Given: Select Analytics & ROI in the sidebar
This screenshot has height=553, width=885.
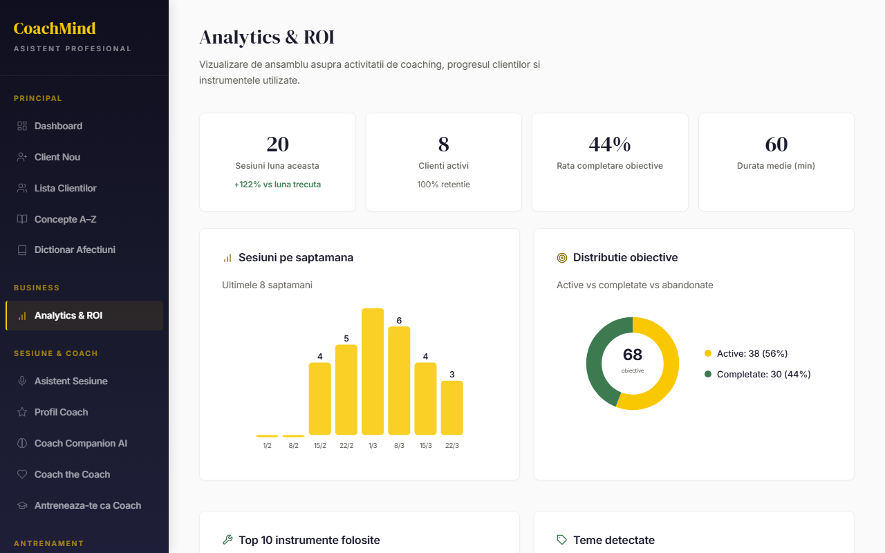Looking at the screenshot, I should [68, 315].
